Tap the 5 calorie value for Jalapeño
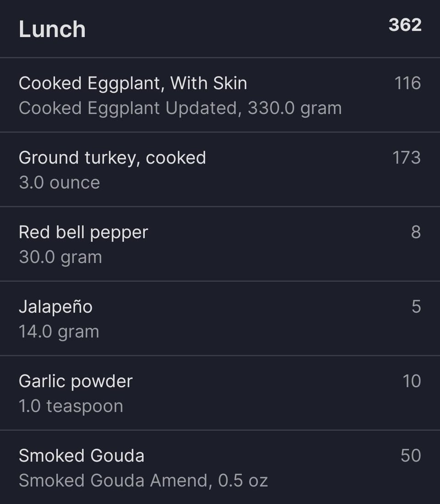 [x=416, y=307]
